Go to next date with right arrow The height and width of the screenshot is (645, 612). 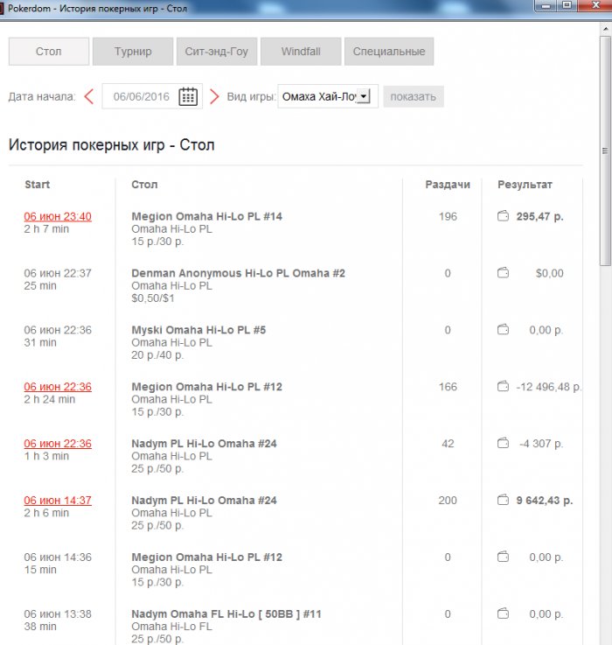tap(214, 96)
